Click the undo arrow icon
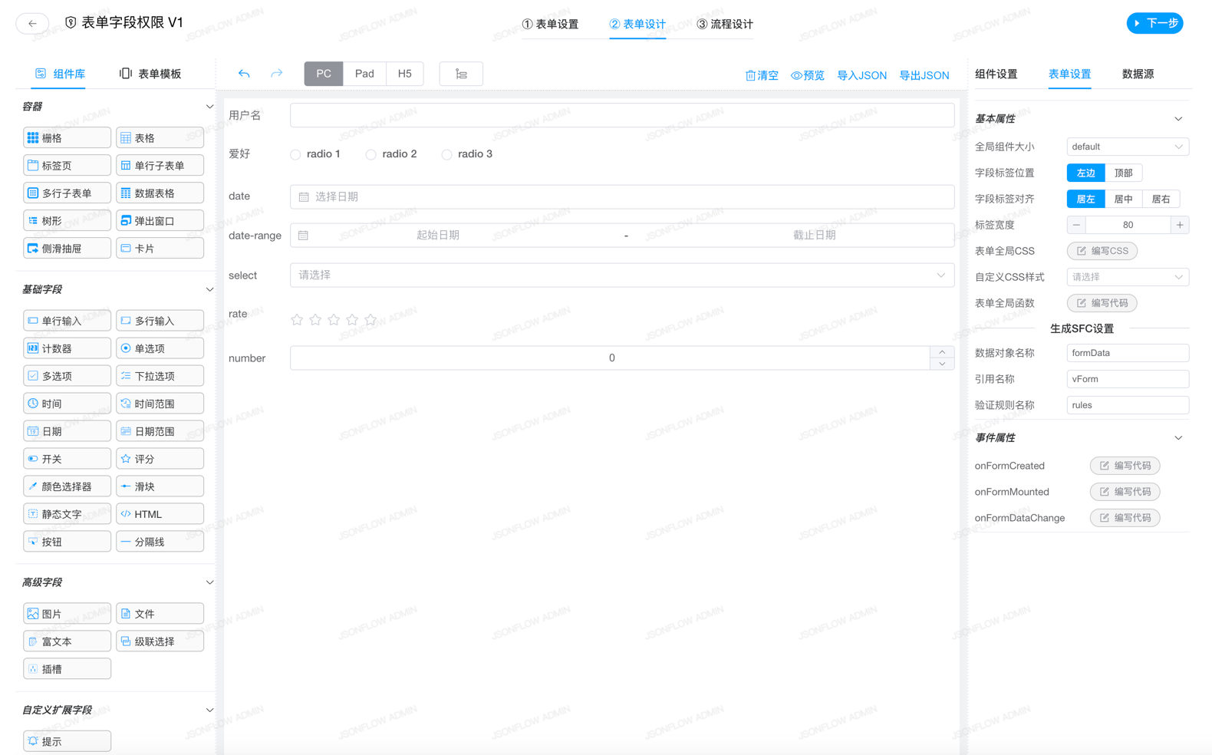This screenshot has height=755, width=1212. [x=244, y=74]
